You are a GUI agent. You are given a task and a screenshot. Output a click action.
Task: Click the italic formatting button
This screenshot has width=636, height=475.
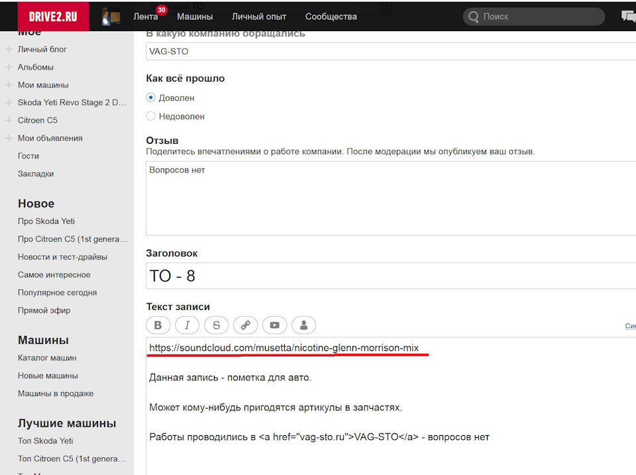tap(187, 325)
